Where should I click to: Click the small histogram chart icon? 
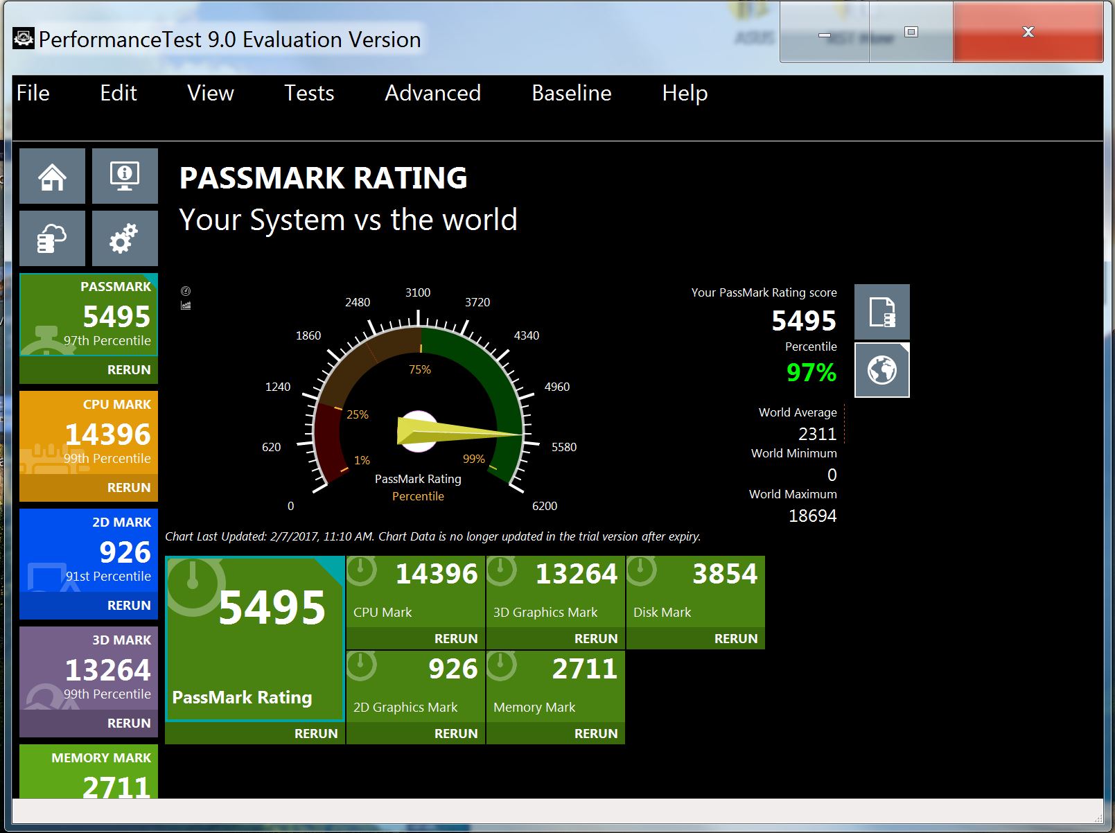pyautogui.click(x=186, y=306)
